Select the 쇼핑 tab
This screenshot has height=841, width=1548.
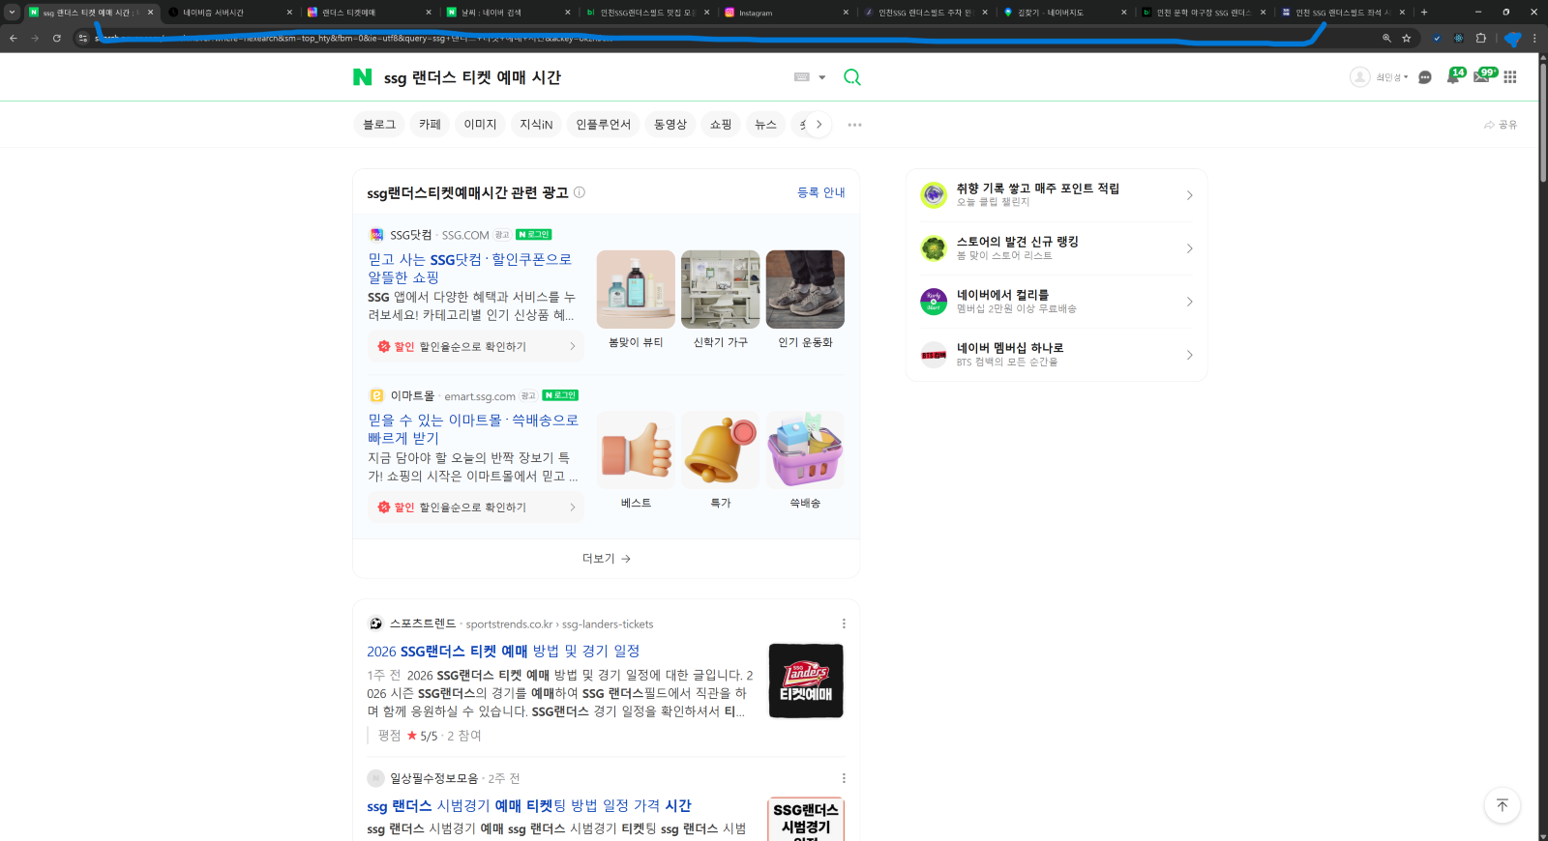coord(721,125)
